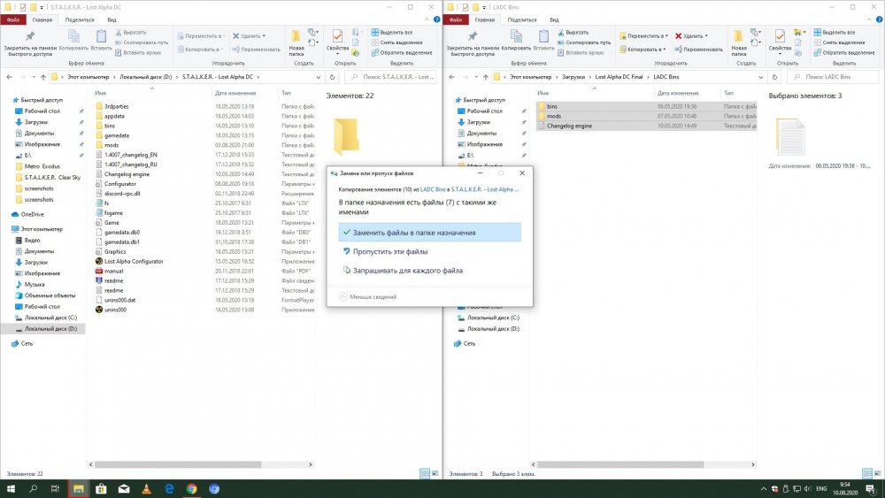The height and width of the screenshot is (498, 885).
Task: Switch left window to large icons view
Action: click(x=436, y=474)
